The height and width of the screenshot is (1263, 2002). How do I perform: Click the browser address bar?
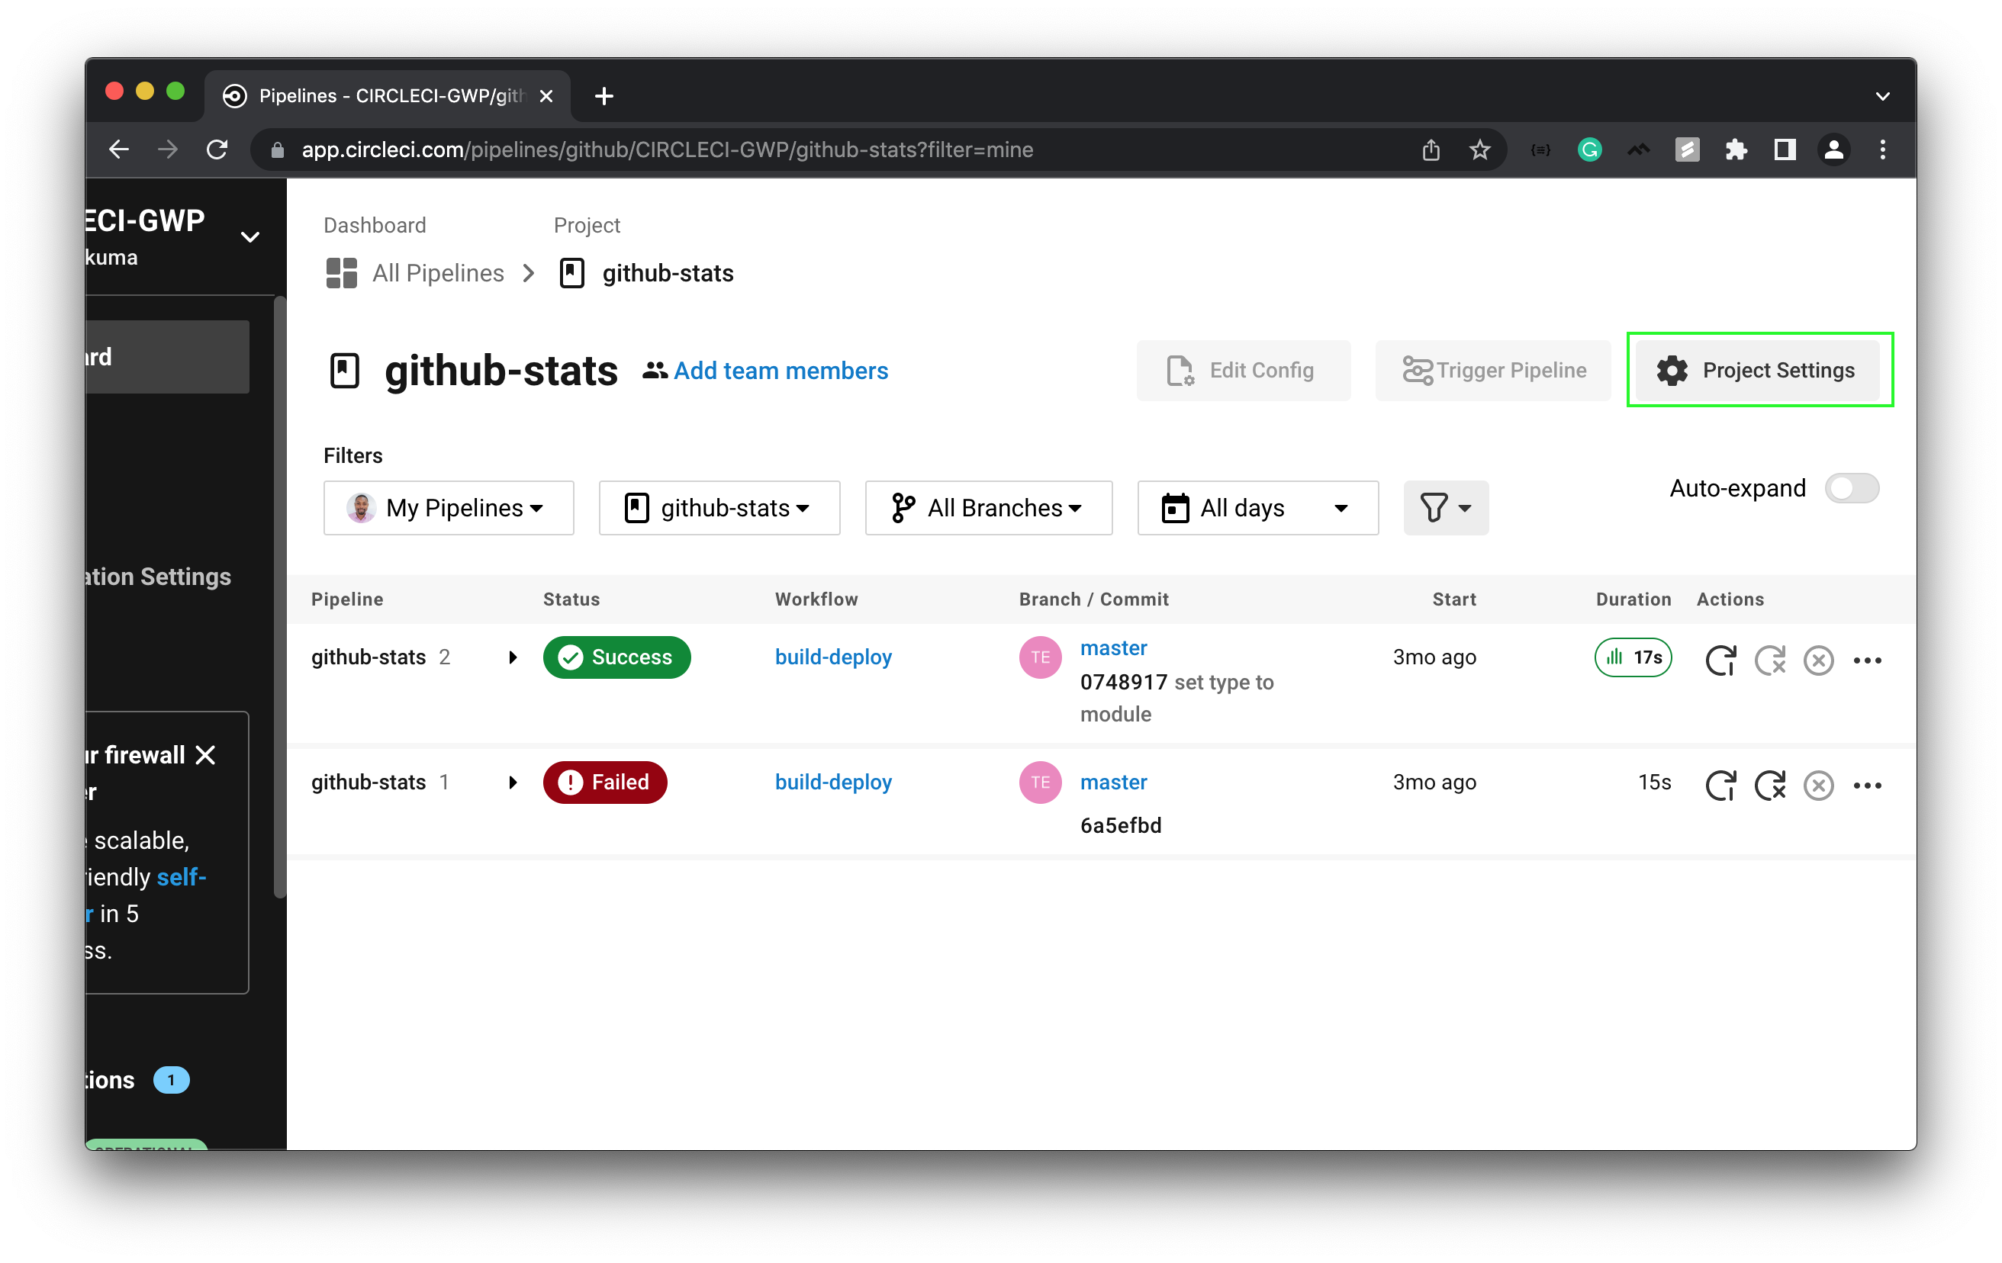tap(665, 149)
